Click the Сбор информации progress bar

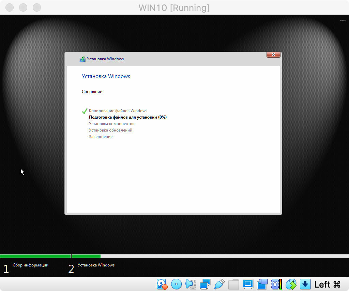point(35,256)
